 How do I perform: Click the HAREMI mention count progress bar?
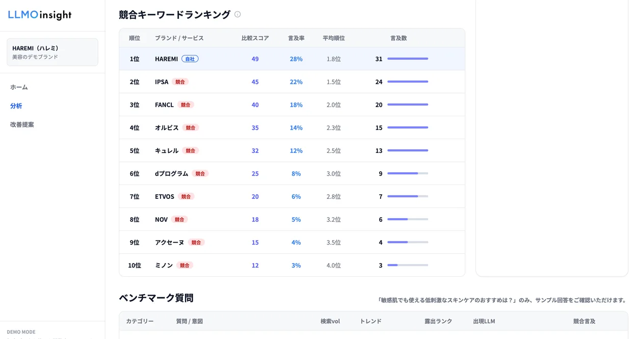[408, 59]
